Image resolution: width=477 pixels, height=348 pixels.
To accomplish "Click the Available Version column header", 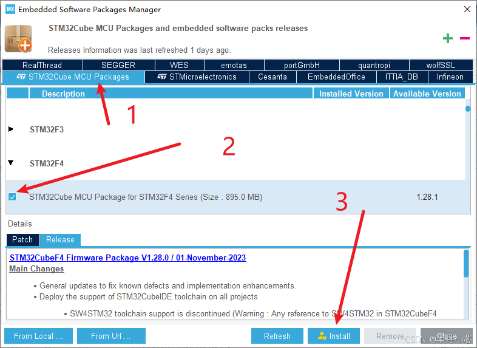I will coord(427,94).
